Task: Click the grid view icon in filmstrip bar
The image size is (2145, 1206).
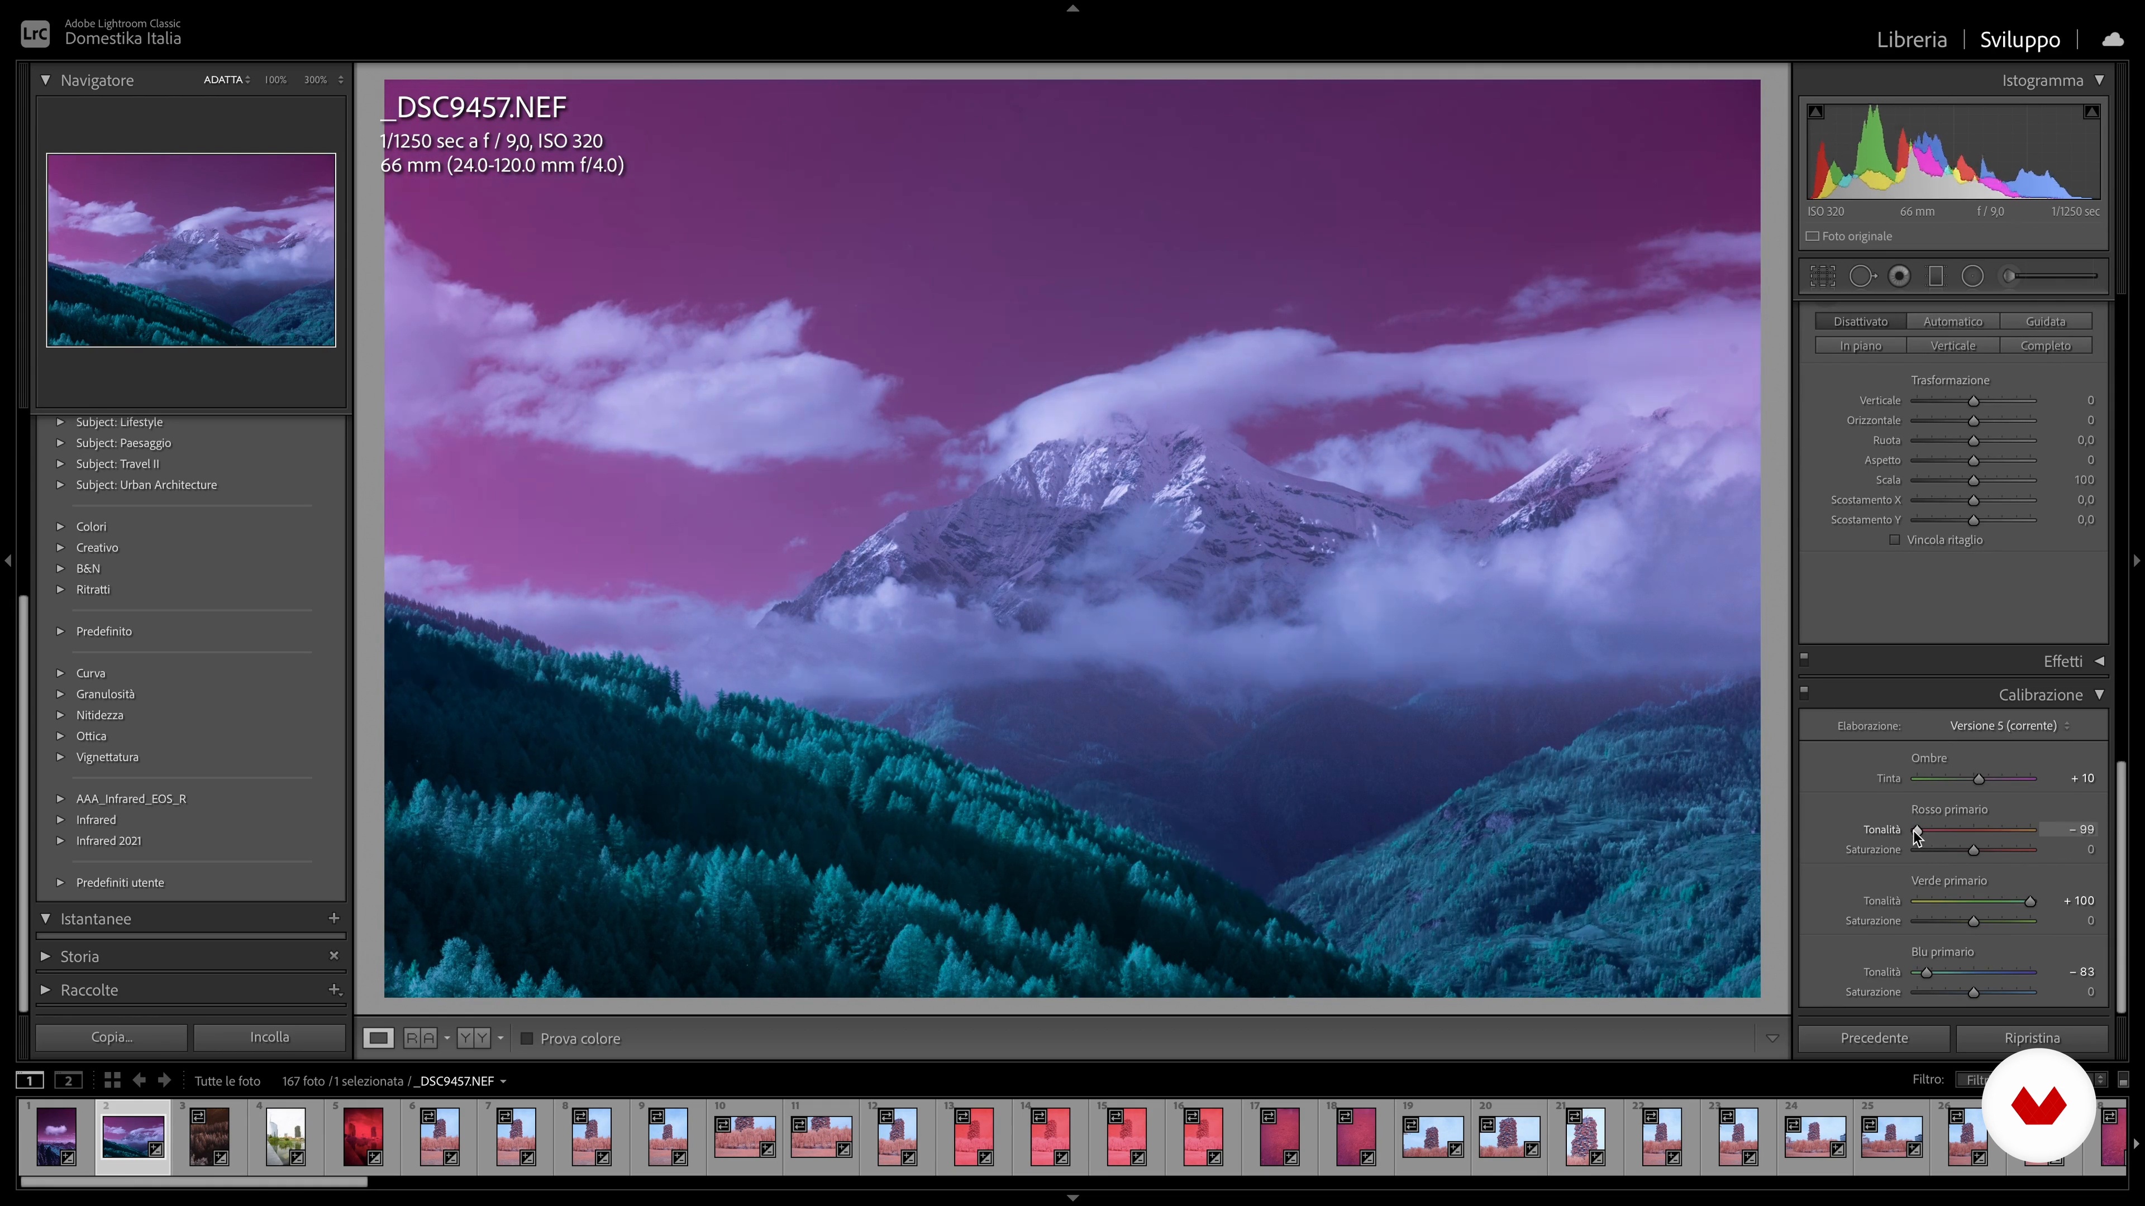Action: pyautogui.click(x=112, y=1080)
